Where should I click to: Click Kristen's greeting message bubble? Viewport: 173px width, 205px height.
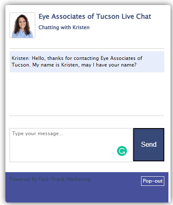pyautogui.click(x=87, y=62)
